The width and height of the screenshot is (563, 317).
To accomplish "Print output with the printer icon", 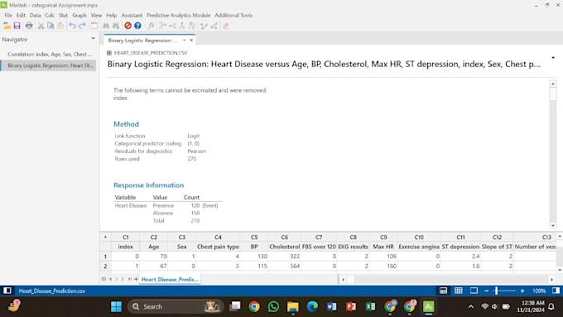I will 29,26.
